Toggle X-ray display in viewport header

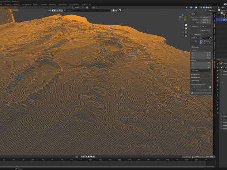coord(201,8)
